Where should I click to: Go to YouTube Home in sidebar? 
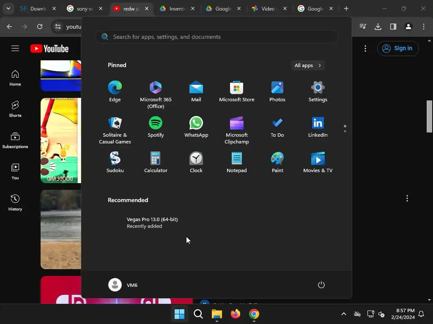(x=15, y=78)
